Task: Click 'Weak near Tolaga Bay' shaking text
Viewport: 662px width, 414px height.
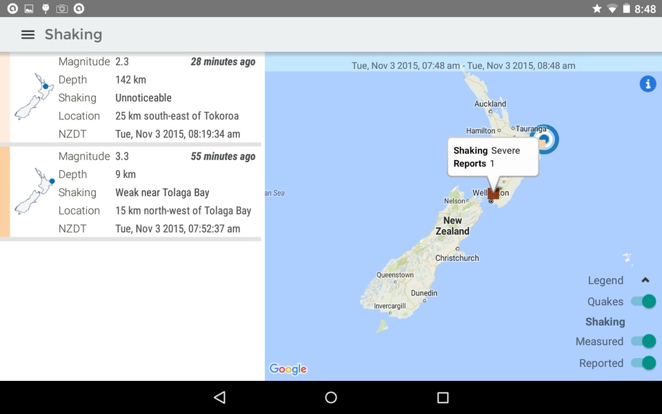Action: [x=162, y=193]
